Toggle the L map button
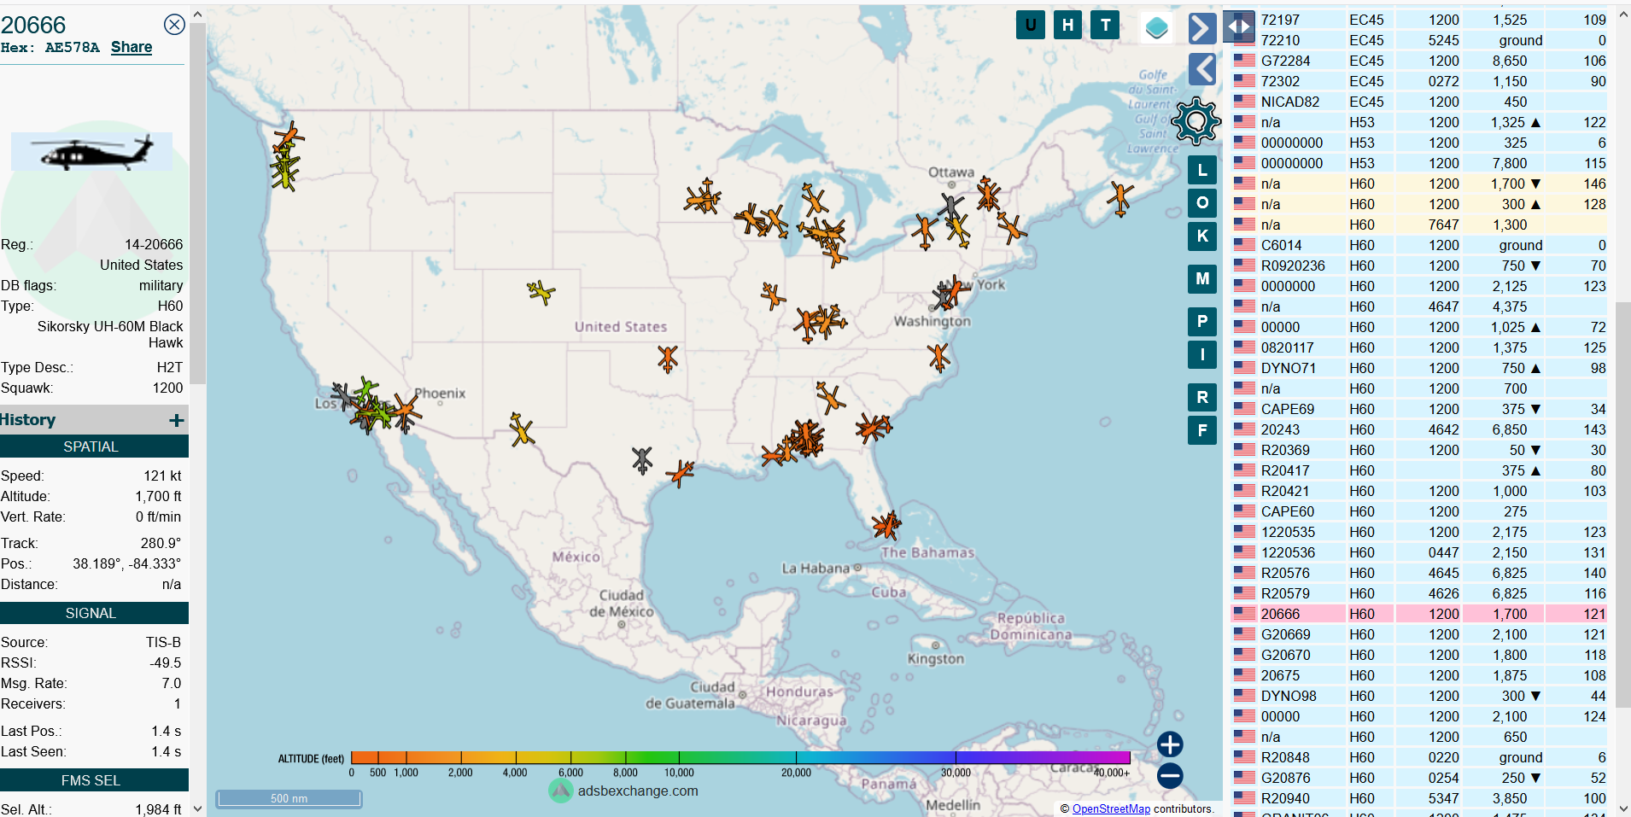Image resolution: width=1631 pixels, height=817 pixels. 1202,170
